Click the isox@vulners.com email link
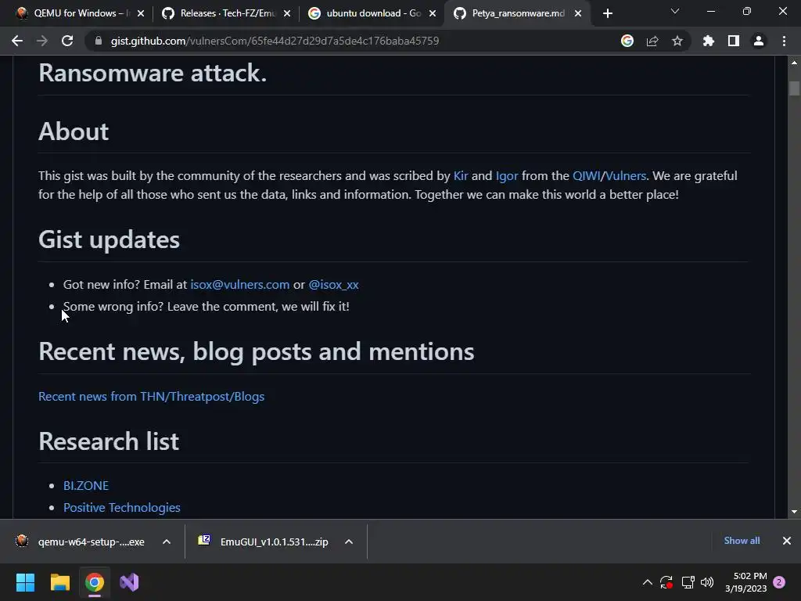The width and height of the screenshot is (801, 601). 239,285
